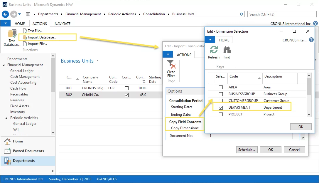Open the help icon beside CRONUS International Inc.
The height and width of the screenshot is (183, 319).
(315, 23)
